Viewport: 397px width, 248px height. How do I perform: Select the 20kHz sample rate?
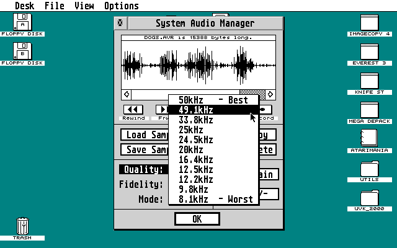[x=213, y=149]
